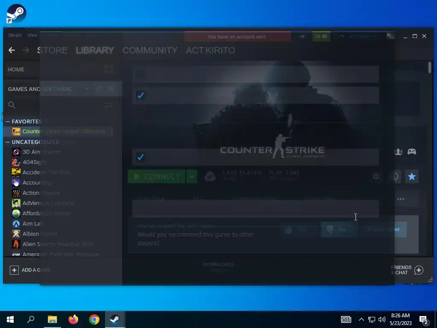437x328 pixels.
Task: Open File Explorer from the taskbar
Action: tap(52, 319)
